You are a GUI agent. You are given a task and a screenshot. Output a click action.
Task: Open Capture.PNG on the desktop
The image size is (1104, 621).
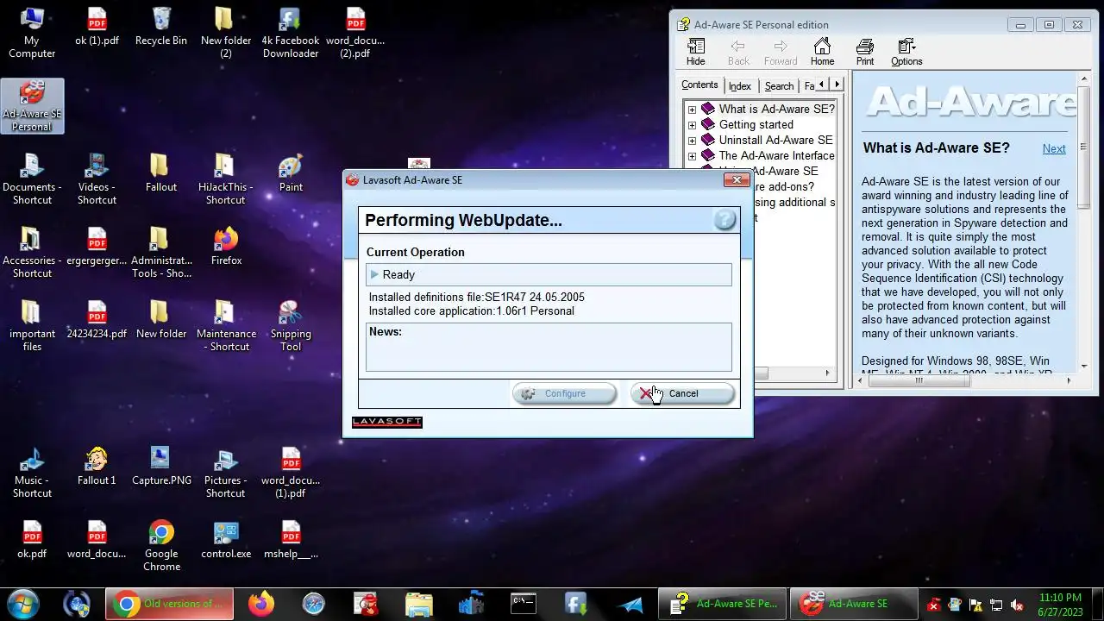[x=161, y=466]
